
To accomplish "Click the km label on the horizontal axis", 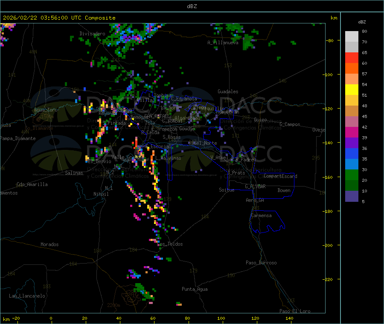I will point(6,319).
